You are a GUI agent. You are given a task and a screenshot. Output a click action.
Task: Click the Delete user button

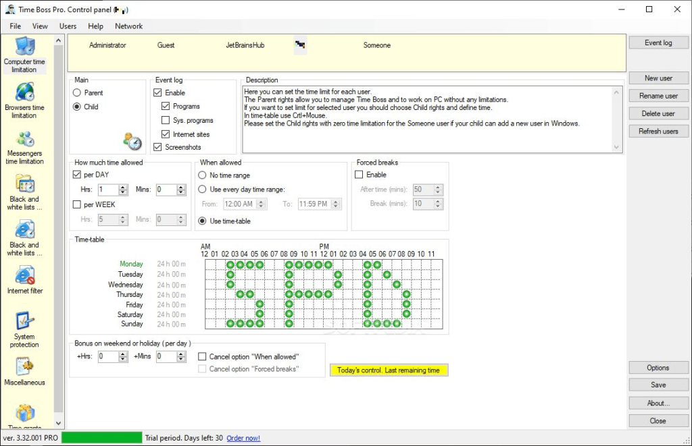(x=658, y=113)
